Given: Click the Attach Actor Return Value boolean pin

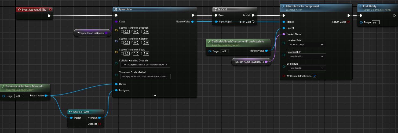Looking at the screenshot, I should [348, 22].
